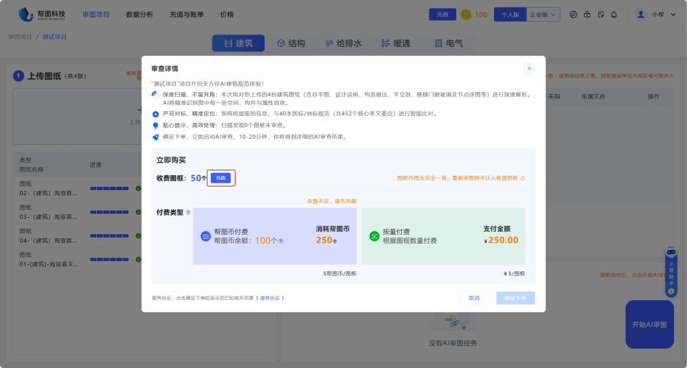The width and height of the screenshot is (687, 368).
Task: Click the help icon beside 帮图币余额
Action: click(x=281, y=241)
